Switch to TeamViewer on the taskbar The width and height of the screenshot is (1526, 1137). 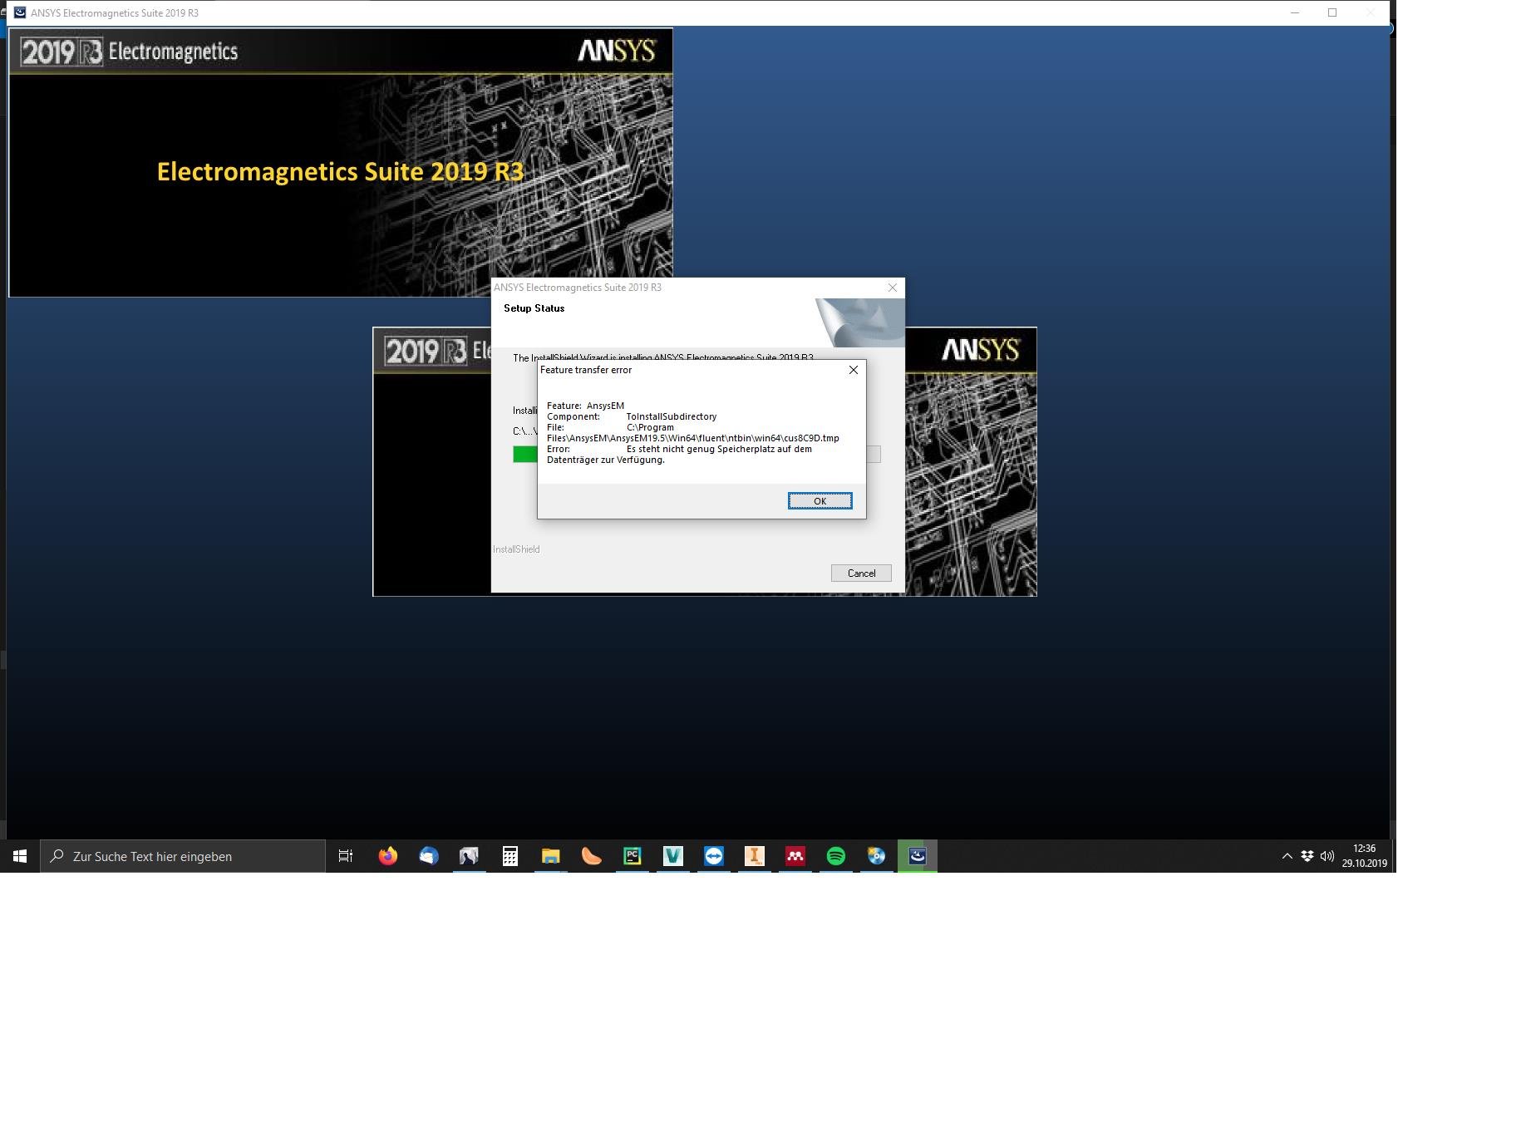click(x=713, y=856)
